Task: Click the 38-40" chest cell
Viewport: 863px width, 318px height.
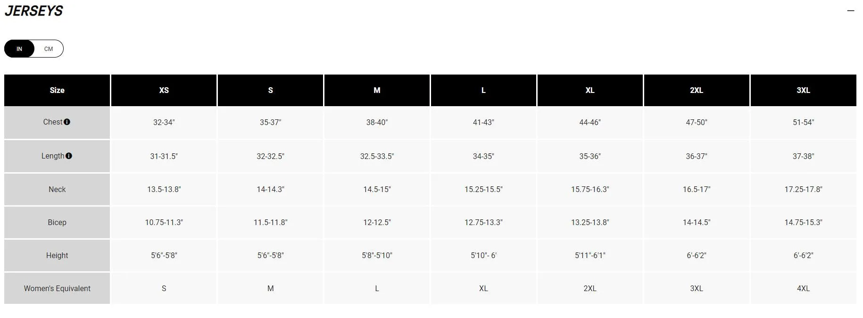Action: [x=377, y=122]
